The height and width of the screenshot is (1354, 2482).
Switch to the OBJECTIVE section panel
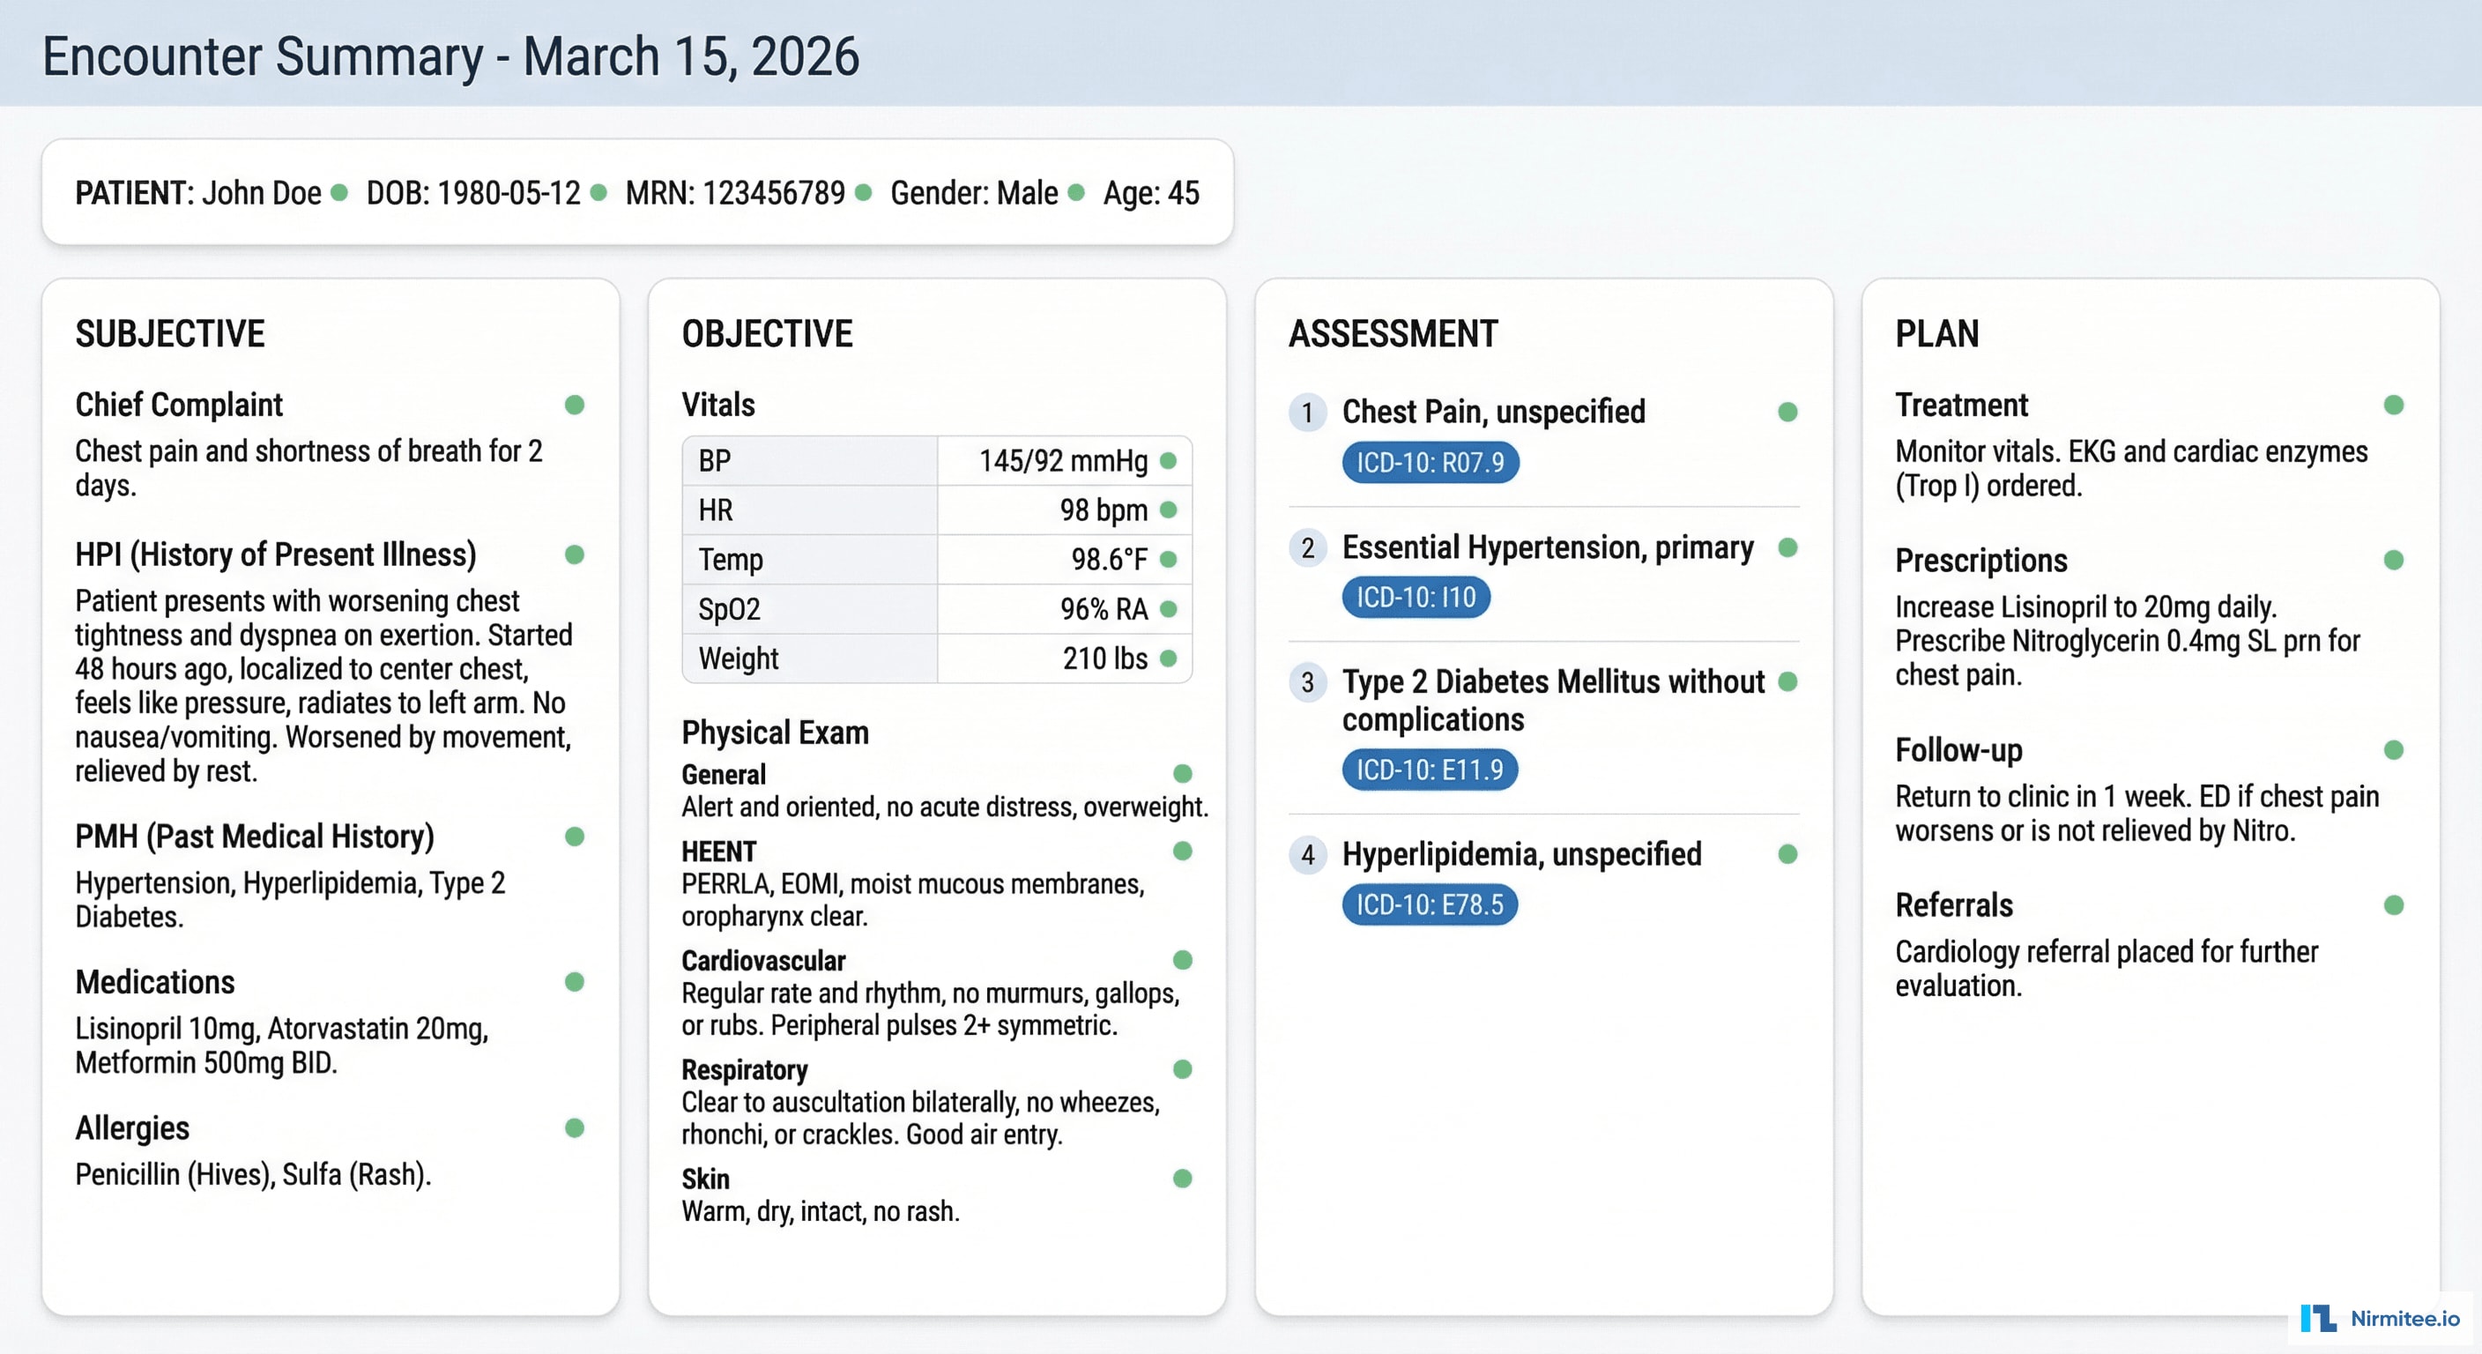[x=766, y=332]
